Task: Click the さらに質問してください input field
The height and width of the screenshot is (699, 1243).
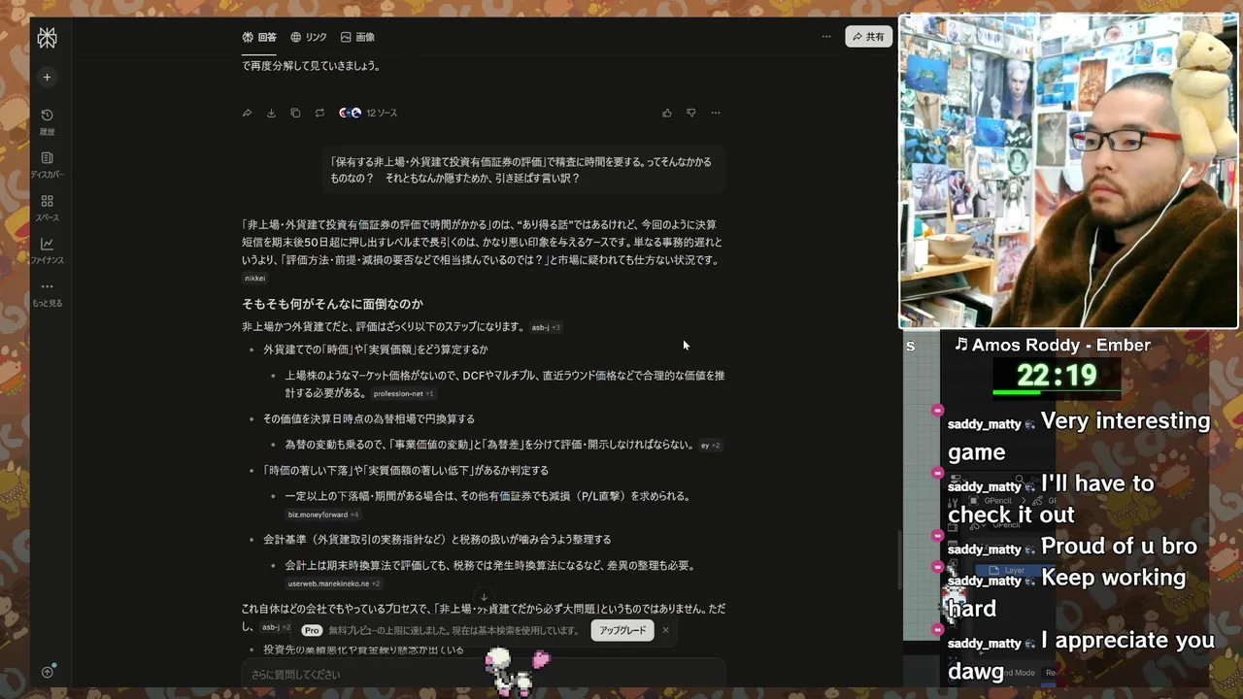Action: 484,674
